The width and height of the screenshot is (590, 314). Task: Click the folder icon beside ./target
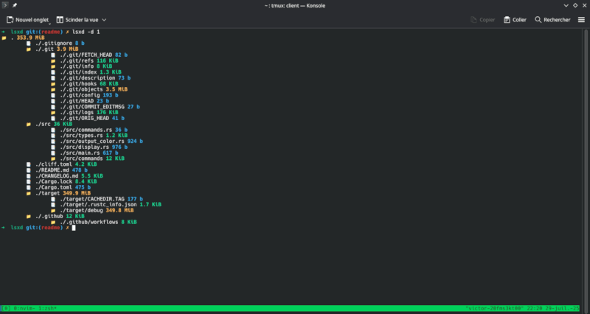tap(28, 192)
